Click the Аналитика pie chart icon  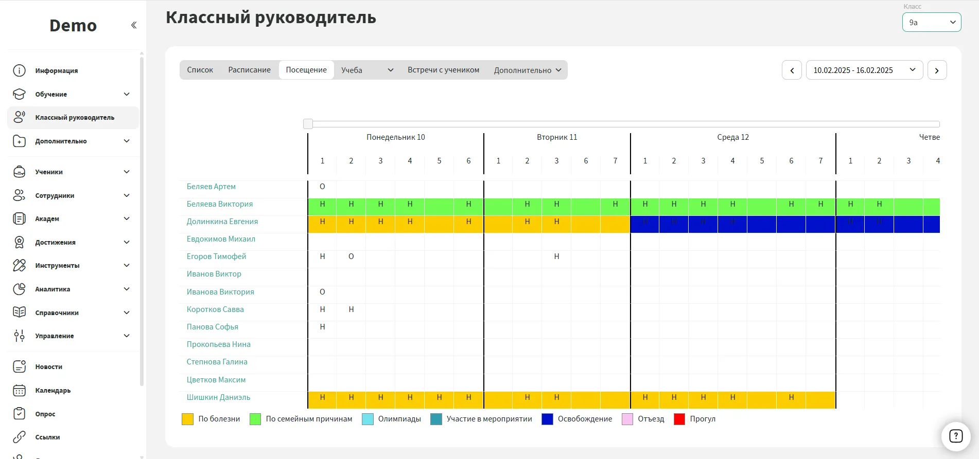(19, 289)
